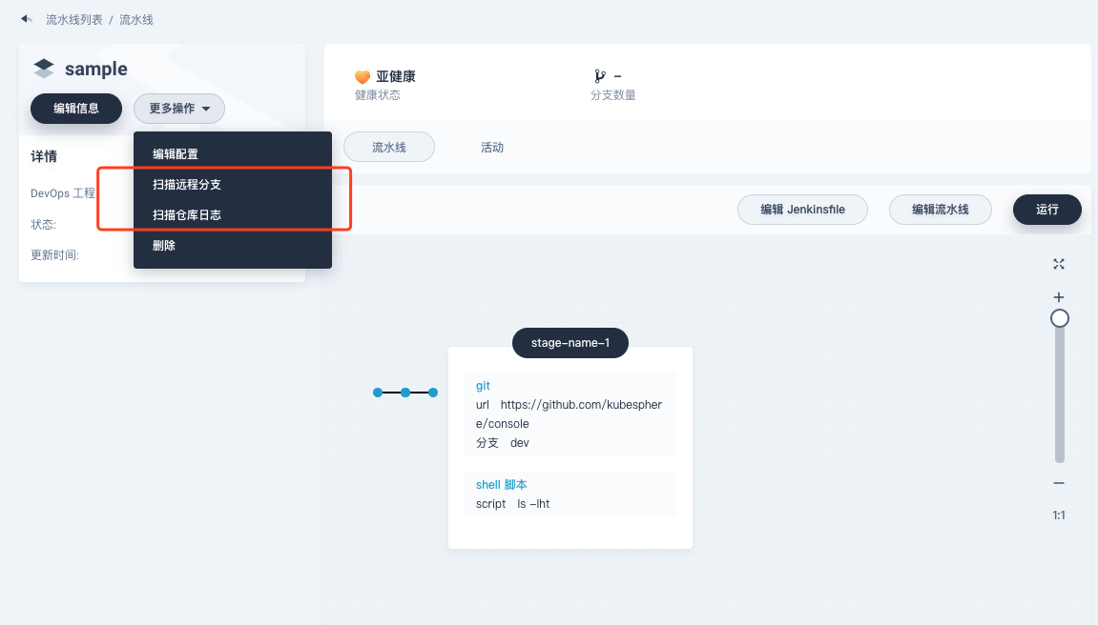Select the stage-name-1 stage label

click(x=570, y=343)
